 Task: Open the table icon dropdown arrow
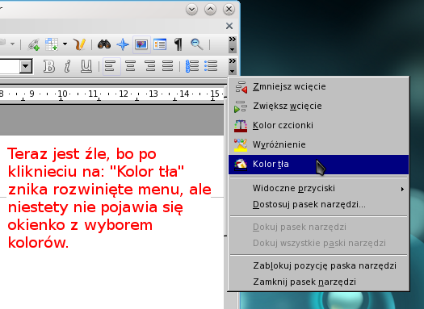point(65,44)
